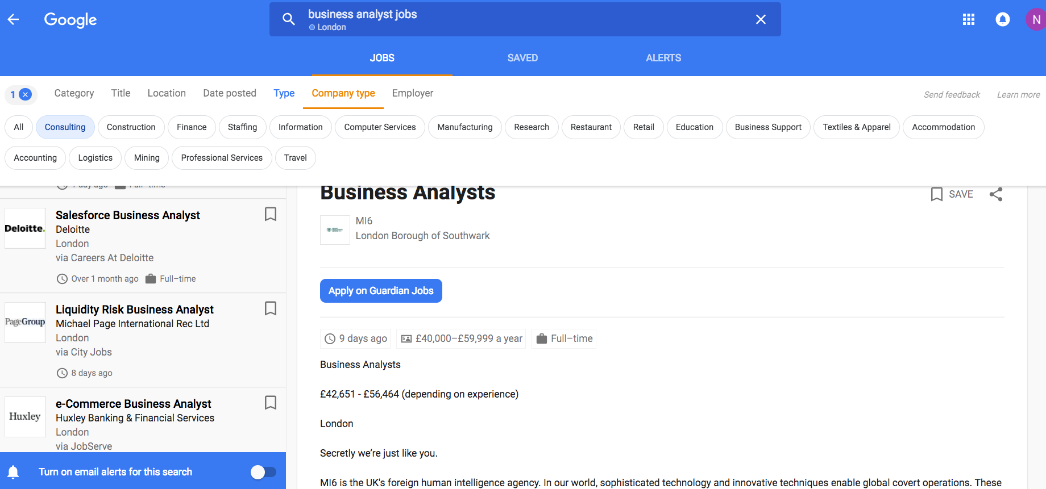Filter by Accommodation chip

[944, 127]
